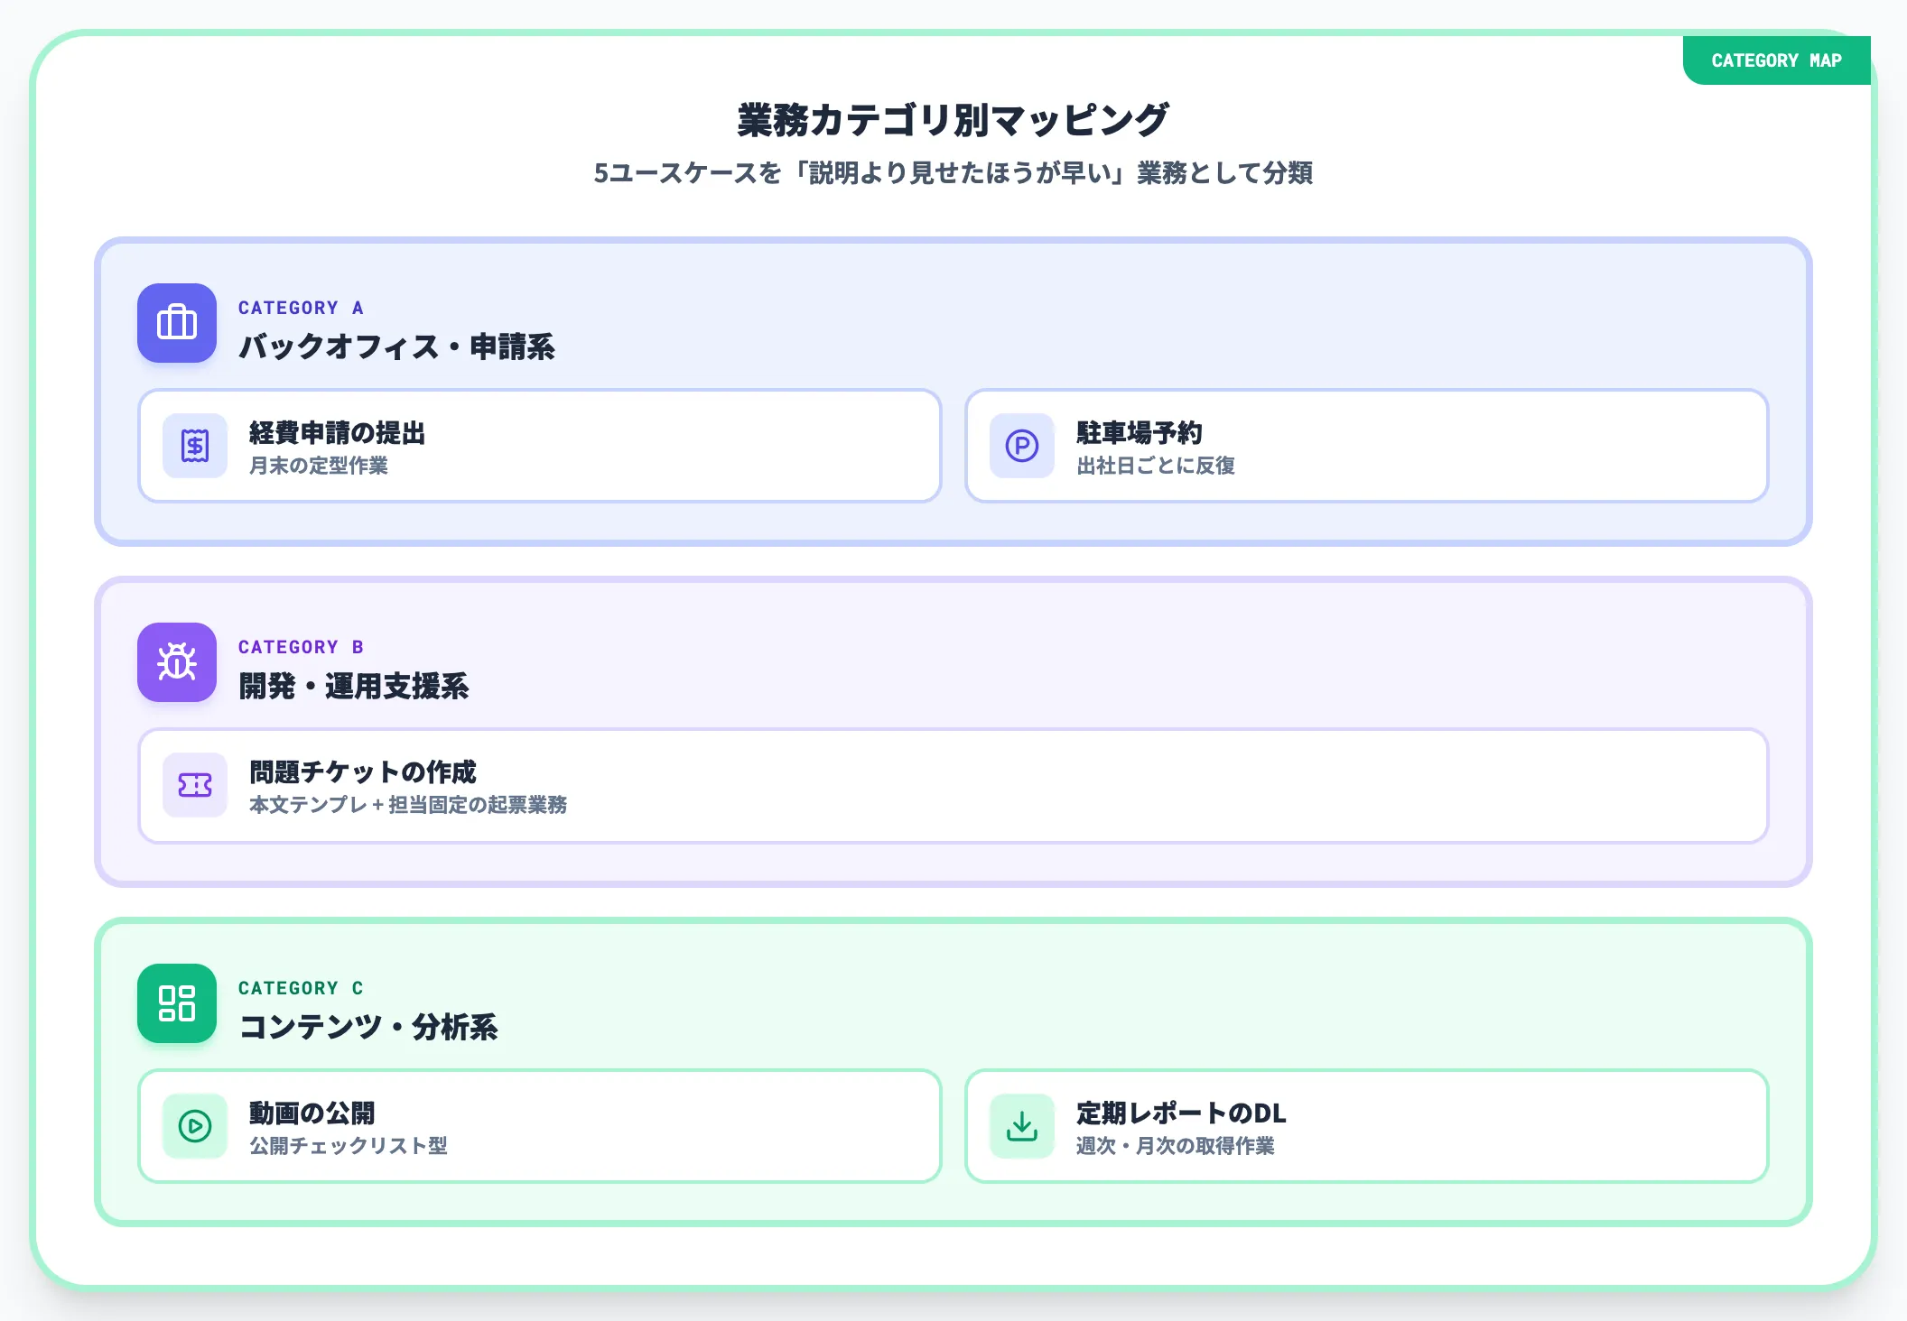Click the grid layout icon for Category C
This screenshot has width=1907, height=1321.
177,1003
